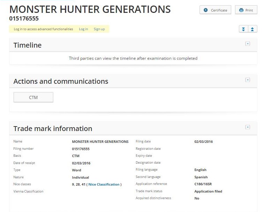This screenshot has width=265, height=212.
Task: Click the Trade mark status label
Action: point(149,191)
